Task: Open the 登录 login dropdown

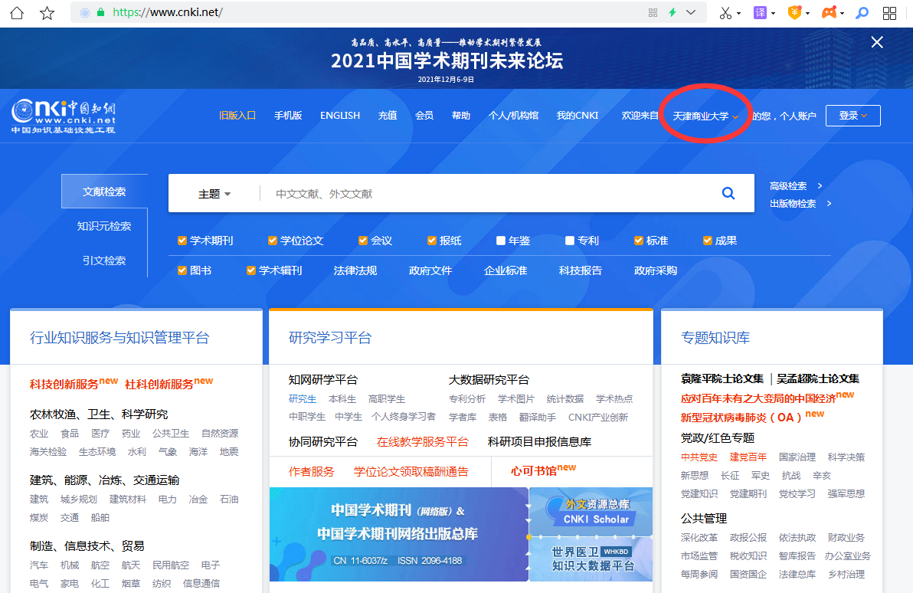Action: (853, 116)
